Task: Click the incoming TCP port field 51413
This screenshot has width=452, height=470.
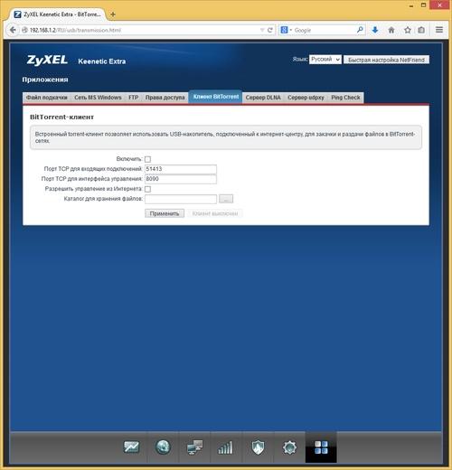Action: (x=181, y=169)
